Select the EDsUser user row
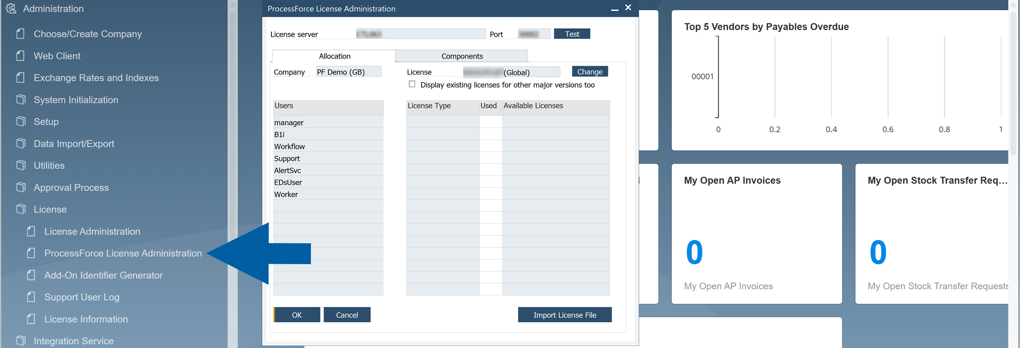The width and height of the screenshot is (1020, 348). click(x=328, y=182)
